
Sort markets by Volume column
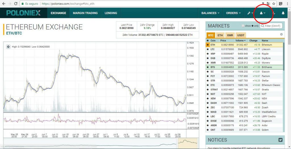240,40
